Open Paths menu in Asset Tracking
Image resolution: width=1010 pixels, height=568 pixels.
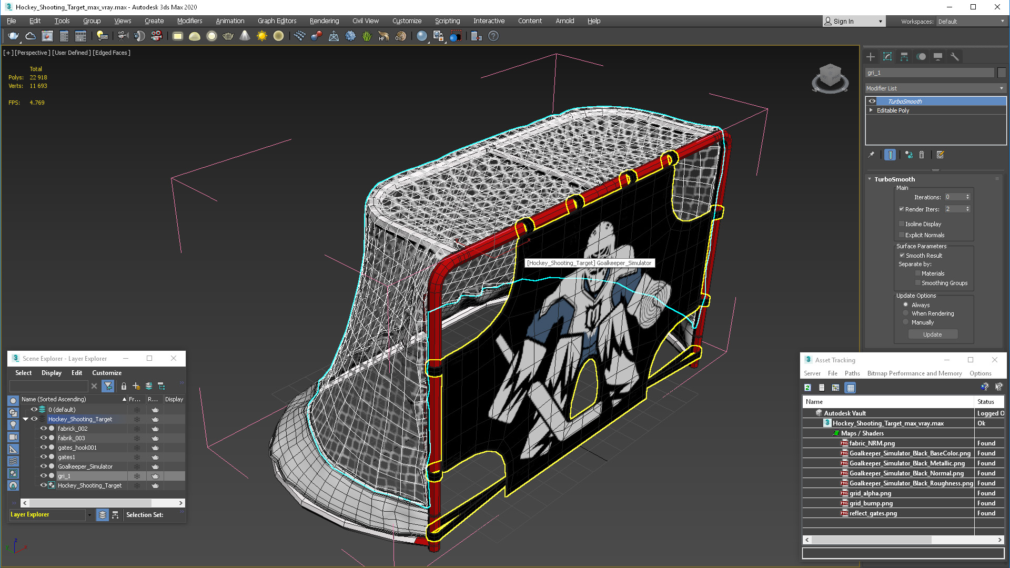[852, 373]
